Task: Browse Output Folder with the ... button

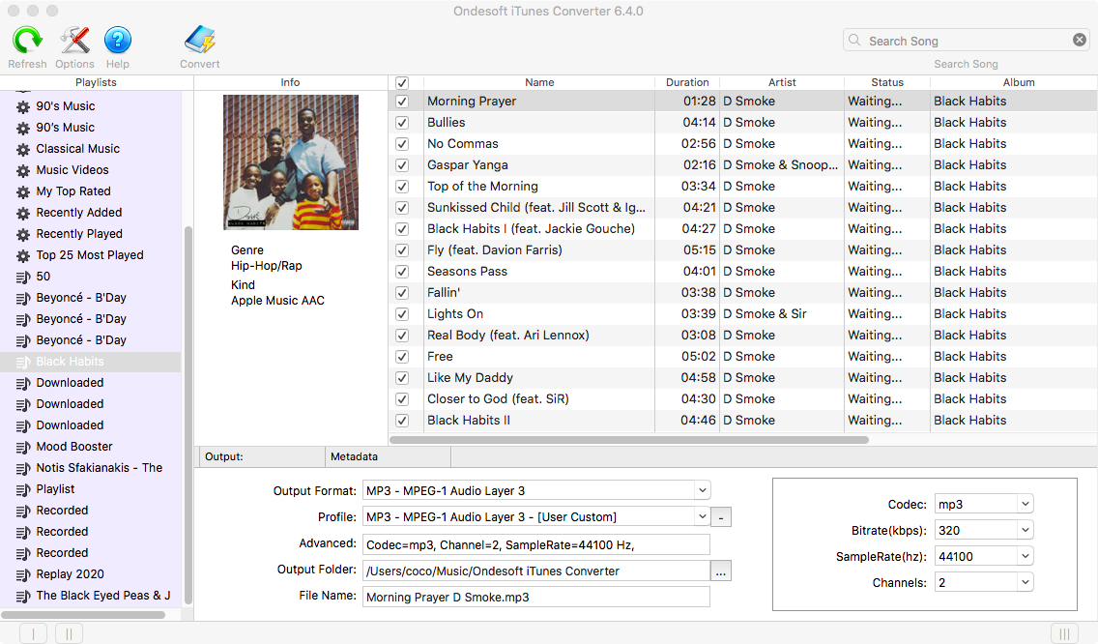Action: [721, 571]
